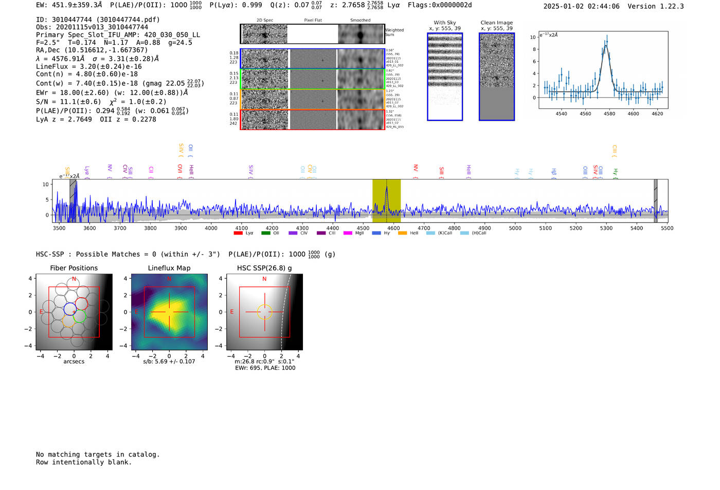The width and height of the screenshot is (720, 490).
Task: Open the With Sky image panel
Action: click(x=445, y=77)
